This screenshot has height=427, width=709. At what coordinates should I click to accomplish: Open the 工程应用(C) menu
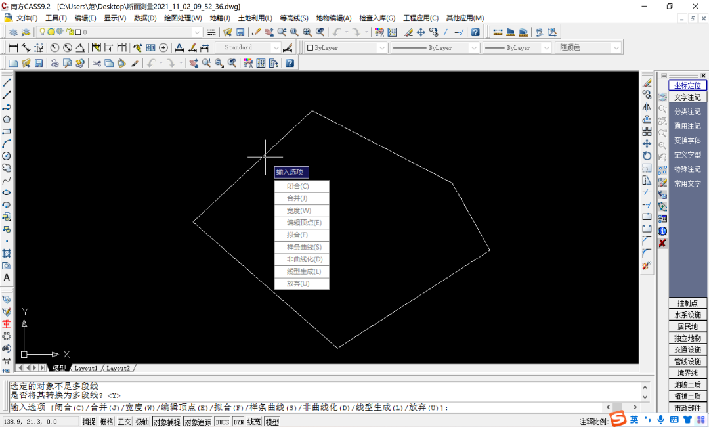click(x=421, y=18)
